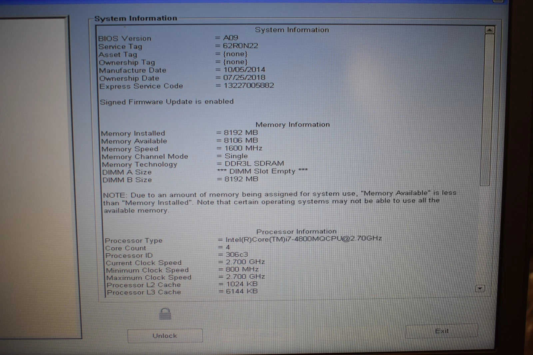The height and width of the screenshot is (355, 533).
Task: Select Processor L2 Cache value 1024 KB
Action: click(x=242, y=284)
